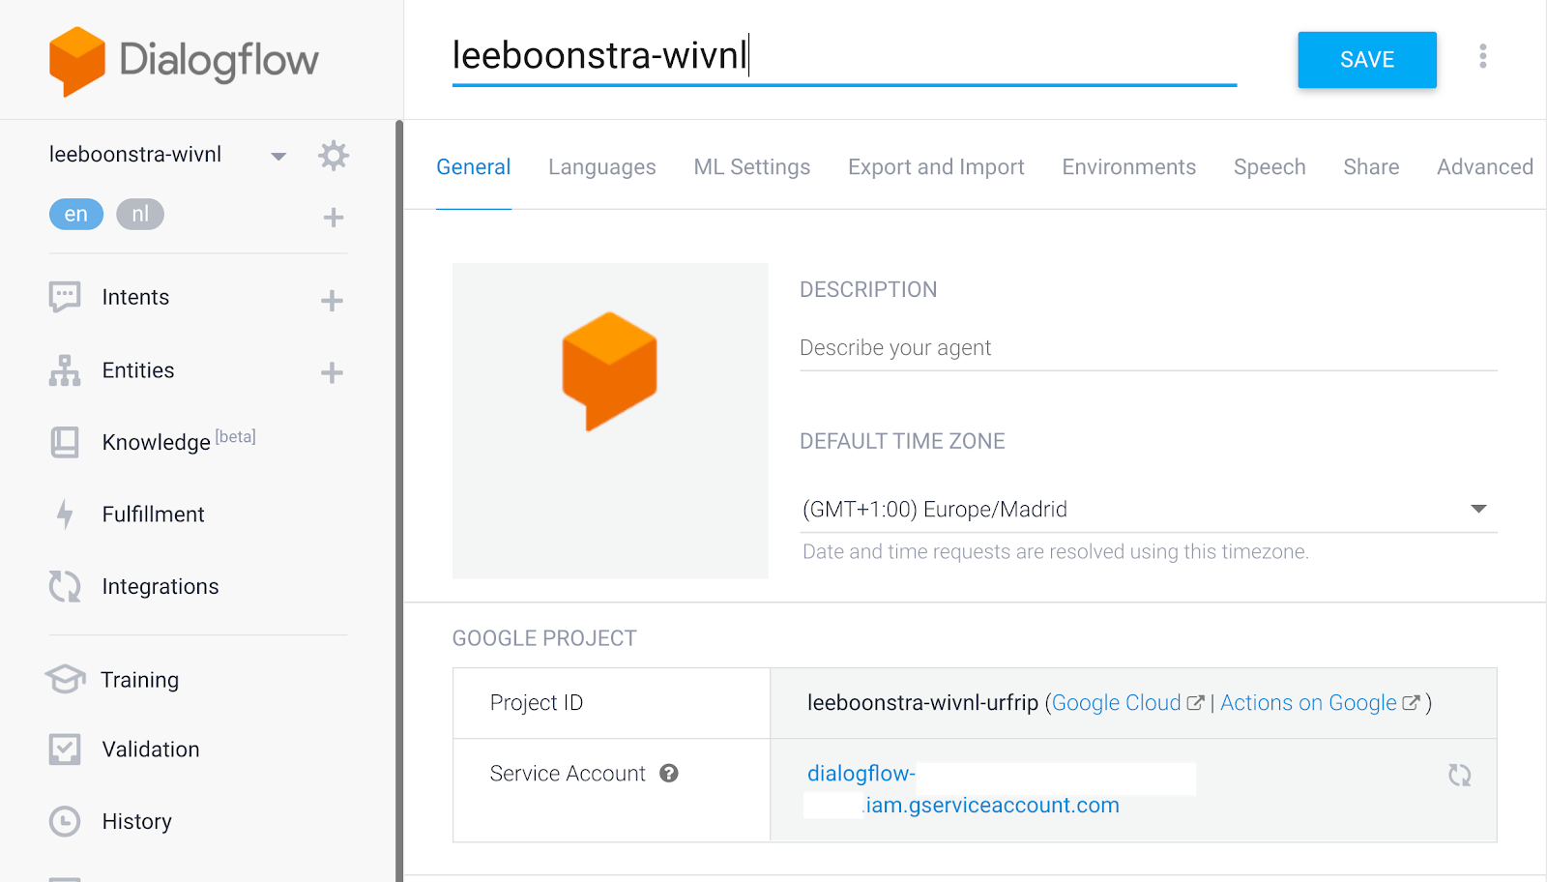Screen dimensions: 1547x882
Task: Expand the agent selector dropdown arrow
Action: point(278,157)
